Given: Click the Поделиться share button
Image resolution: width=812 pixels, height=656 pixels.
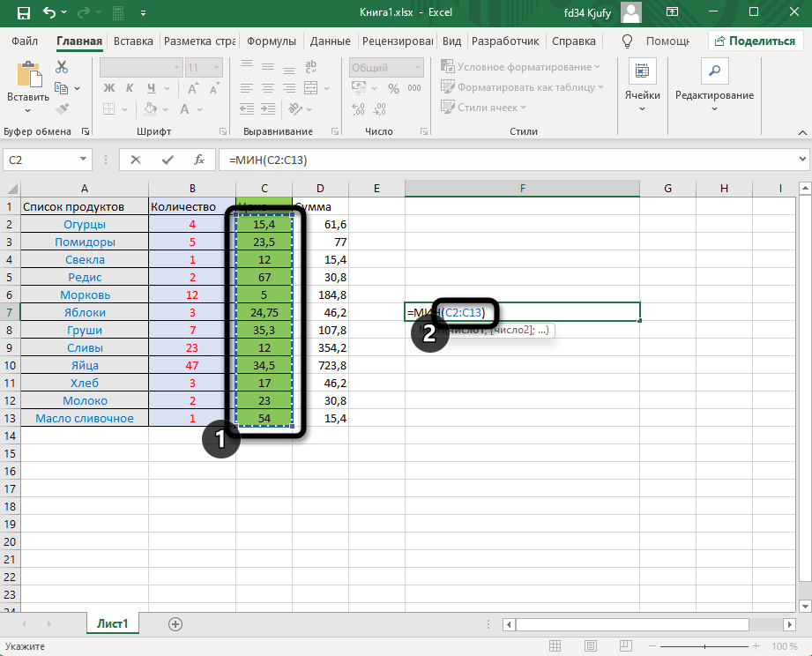Looking at the screenshot, I should (755, 41).
